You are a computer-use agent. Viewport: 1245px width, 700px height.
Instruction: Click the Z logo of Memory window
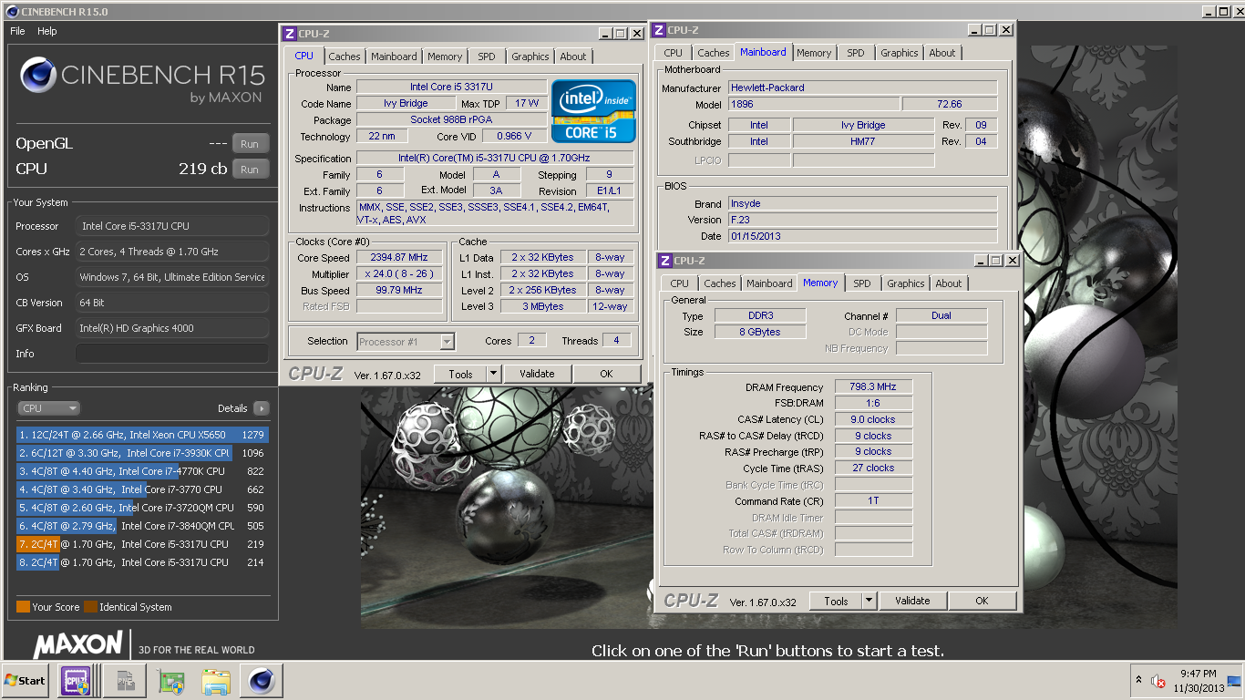(665, 261)
